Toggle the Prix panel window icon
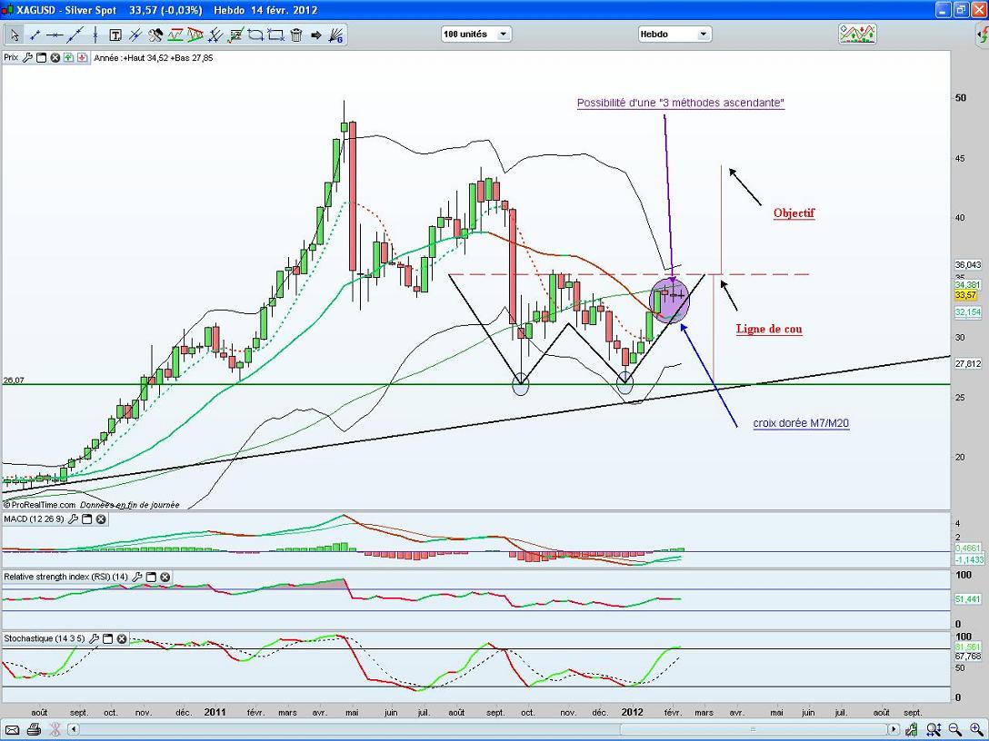989x741 pixels. (x=41, y=57)
